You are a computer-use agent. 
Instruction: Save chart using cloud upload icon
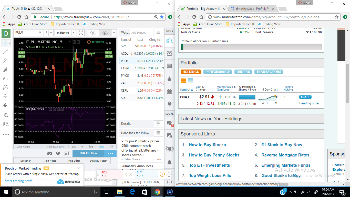click(x=105, y=33)
